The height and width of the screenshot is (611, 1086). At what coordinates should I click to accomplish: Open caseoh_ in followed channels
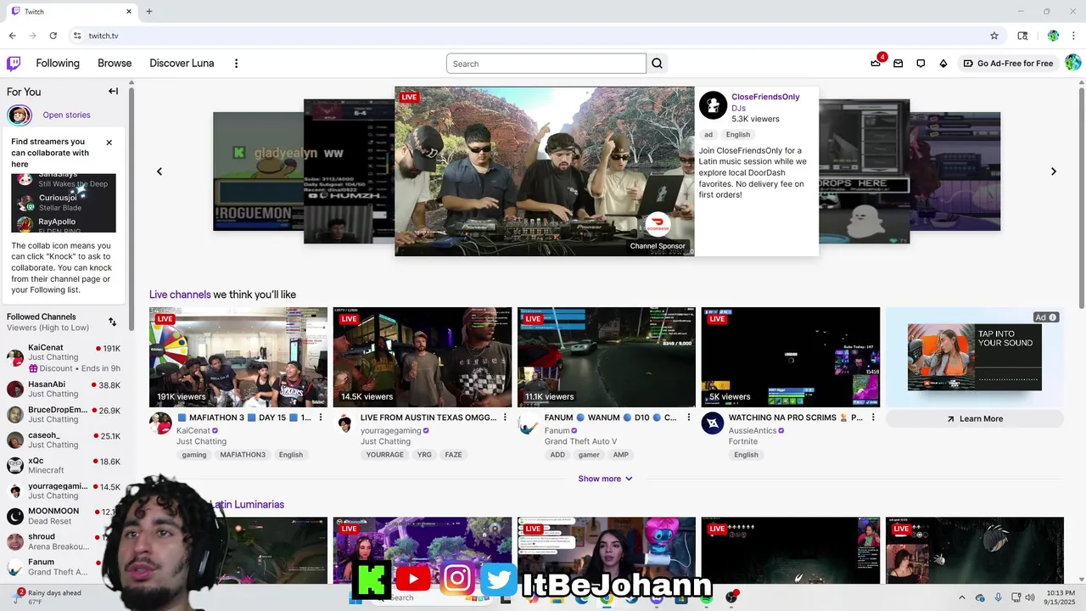64,440
